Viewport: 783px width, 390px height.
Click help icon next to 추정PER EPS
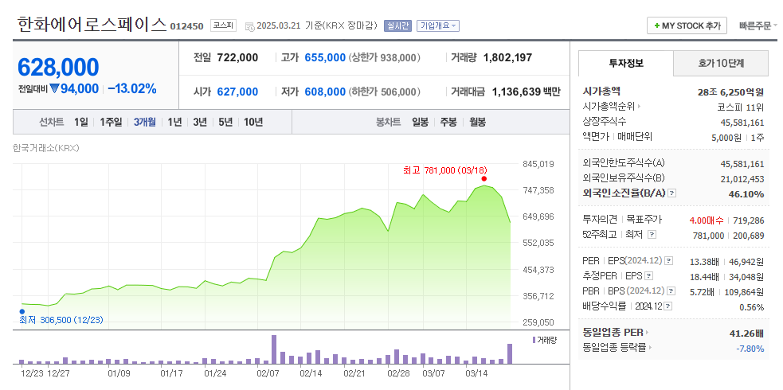coord(648,276)
